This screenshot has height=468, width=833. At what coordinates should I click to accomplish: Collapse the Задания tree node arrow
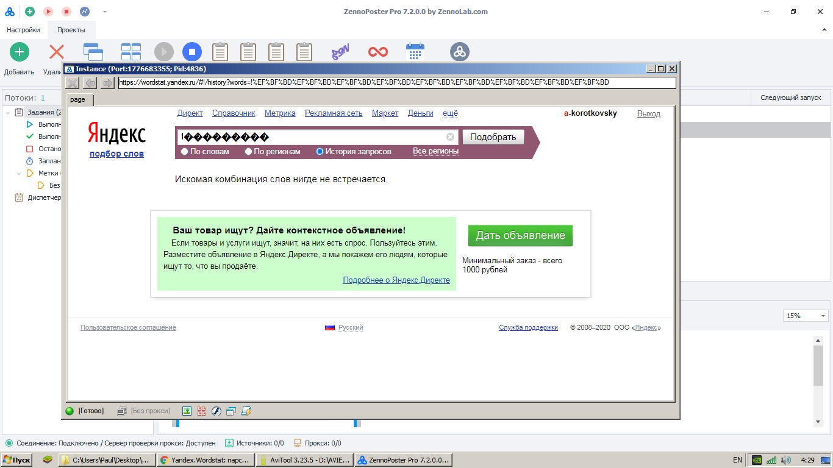[x=8, y=112]
